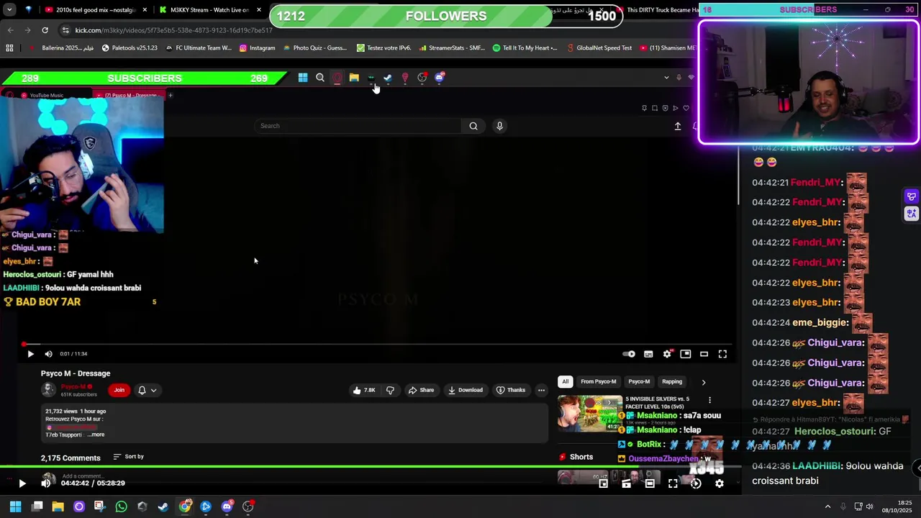Open streamed taskbar File Explorer

[354, 78]
